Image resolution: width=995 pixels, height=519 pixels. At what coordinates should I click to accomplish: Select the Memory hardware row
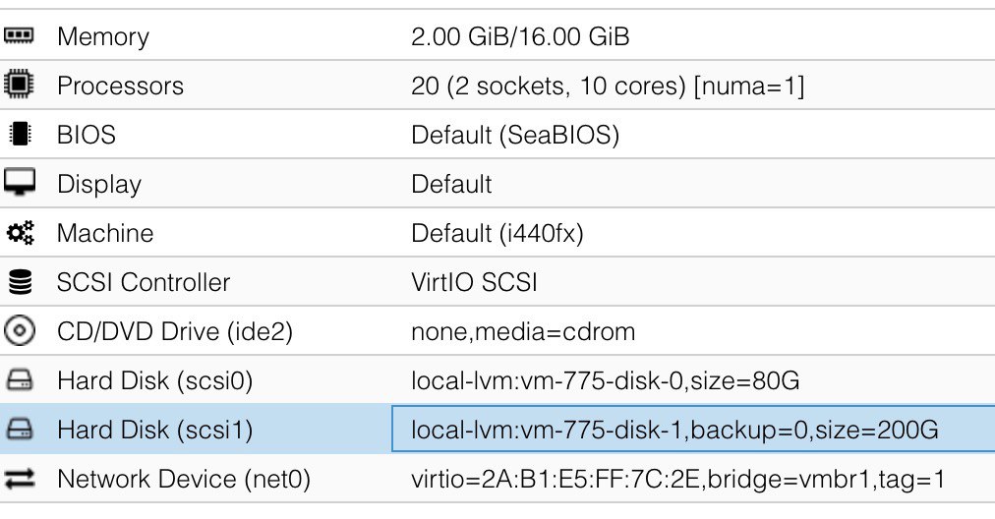tap(497, 35)
